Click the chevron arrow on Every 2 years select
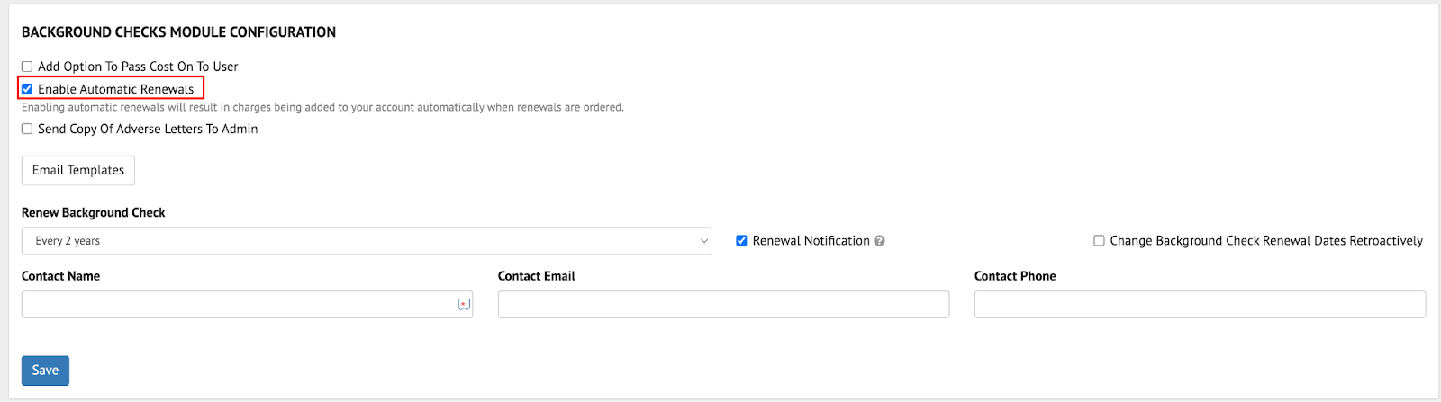The image size is (1441, 402). (x=703, y=241)
